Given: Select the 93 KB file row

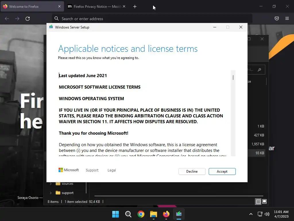Looking at the screenshot, I should [257, 153].
